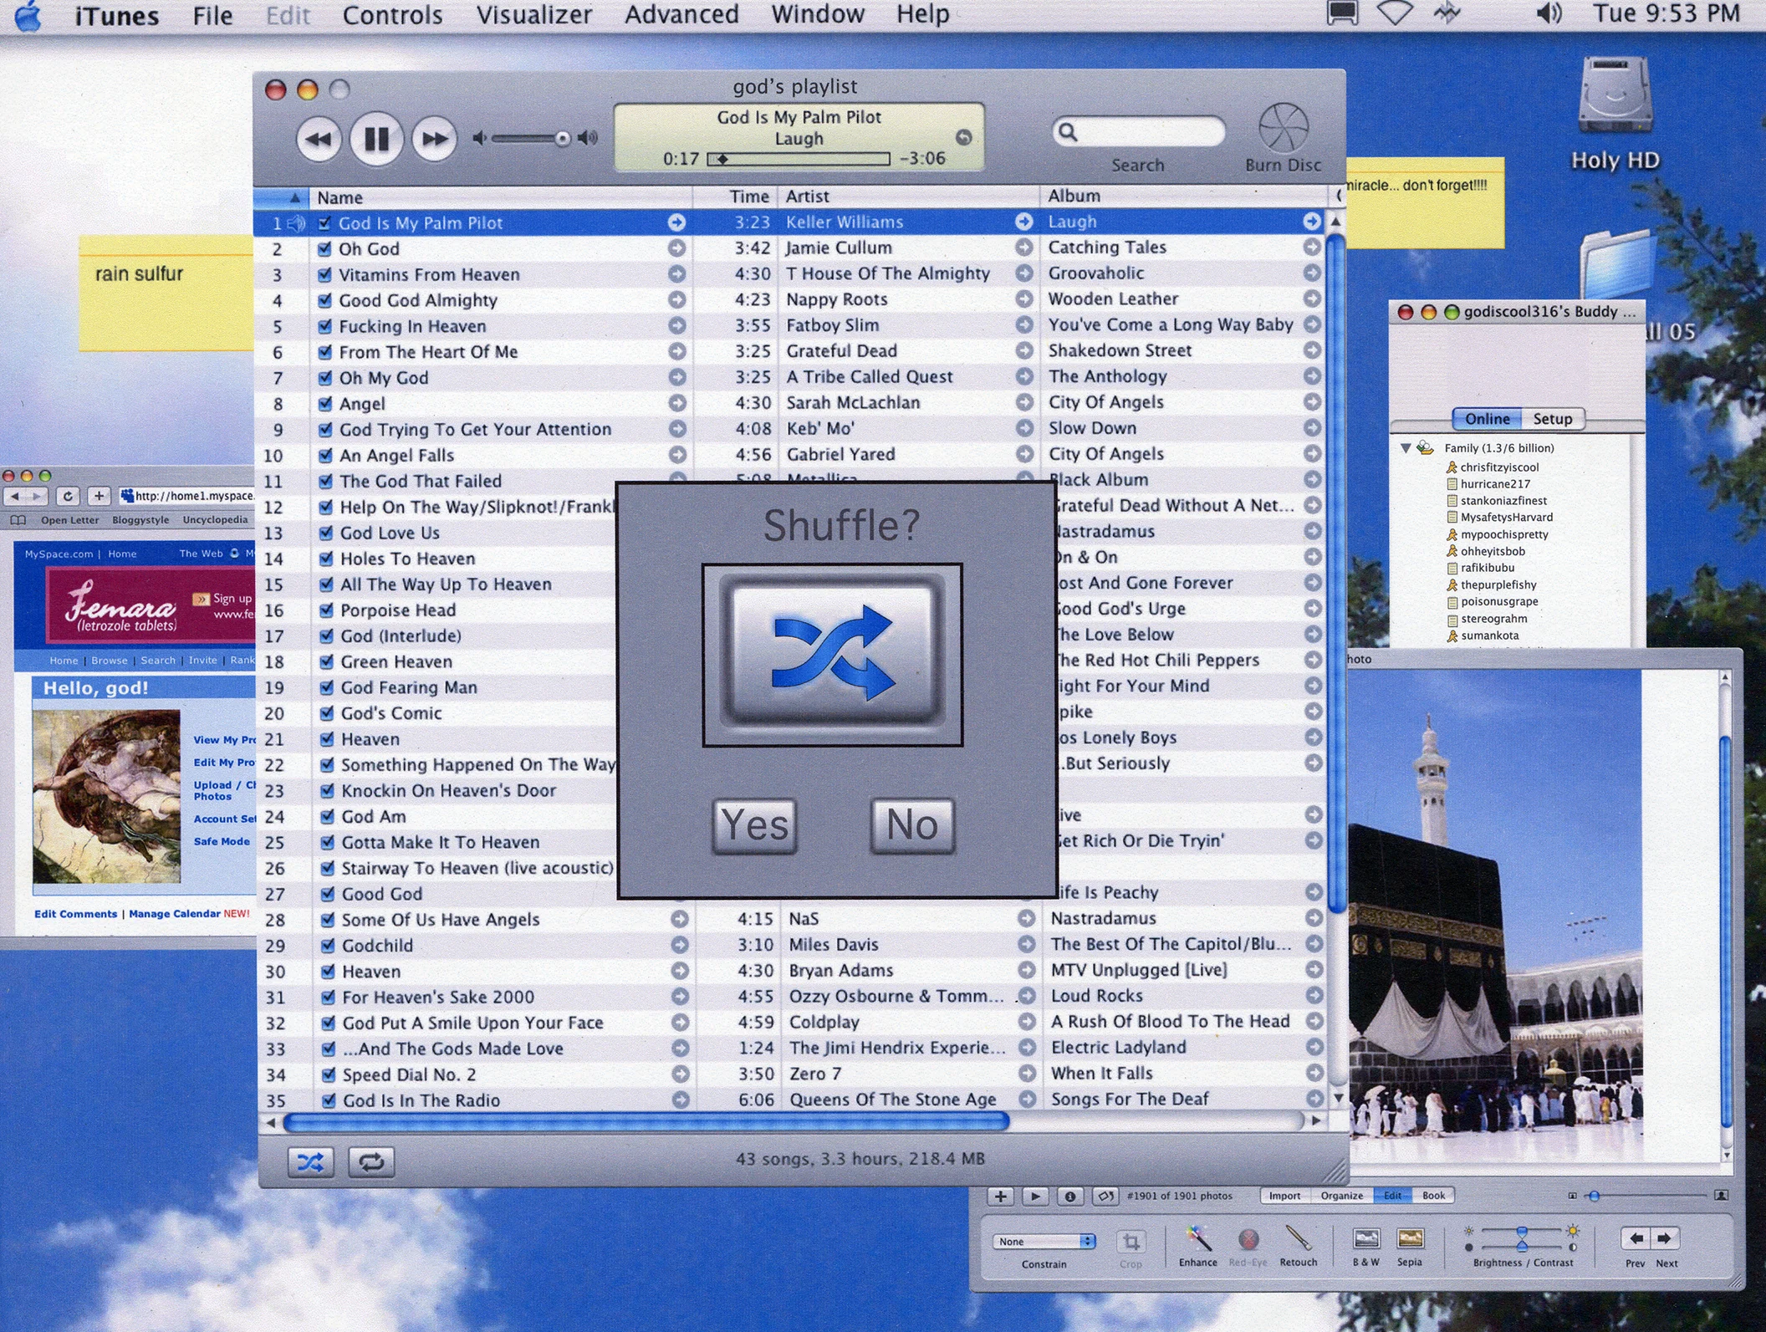Click the display icon in menu bar
The image size is (1766, 1332).
[x=1342, y=13]
